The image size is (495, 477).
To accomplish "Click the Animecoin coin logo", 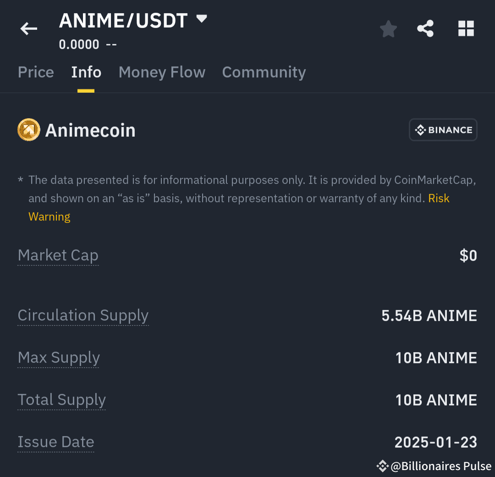I will (28, 130).
